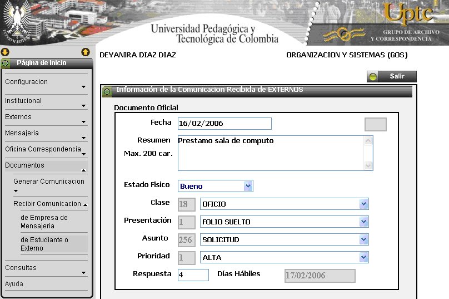Click the Respuesta days field

[x=193, y=275]
